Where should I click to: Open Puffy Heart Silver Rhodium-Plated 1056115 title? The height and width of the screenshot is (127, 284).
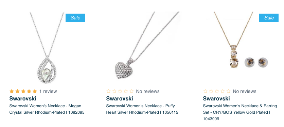142,109
